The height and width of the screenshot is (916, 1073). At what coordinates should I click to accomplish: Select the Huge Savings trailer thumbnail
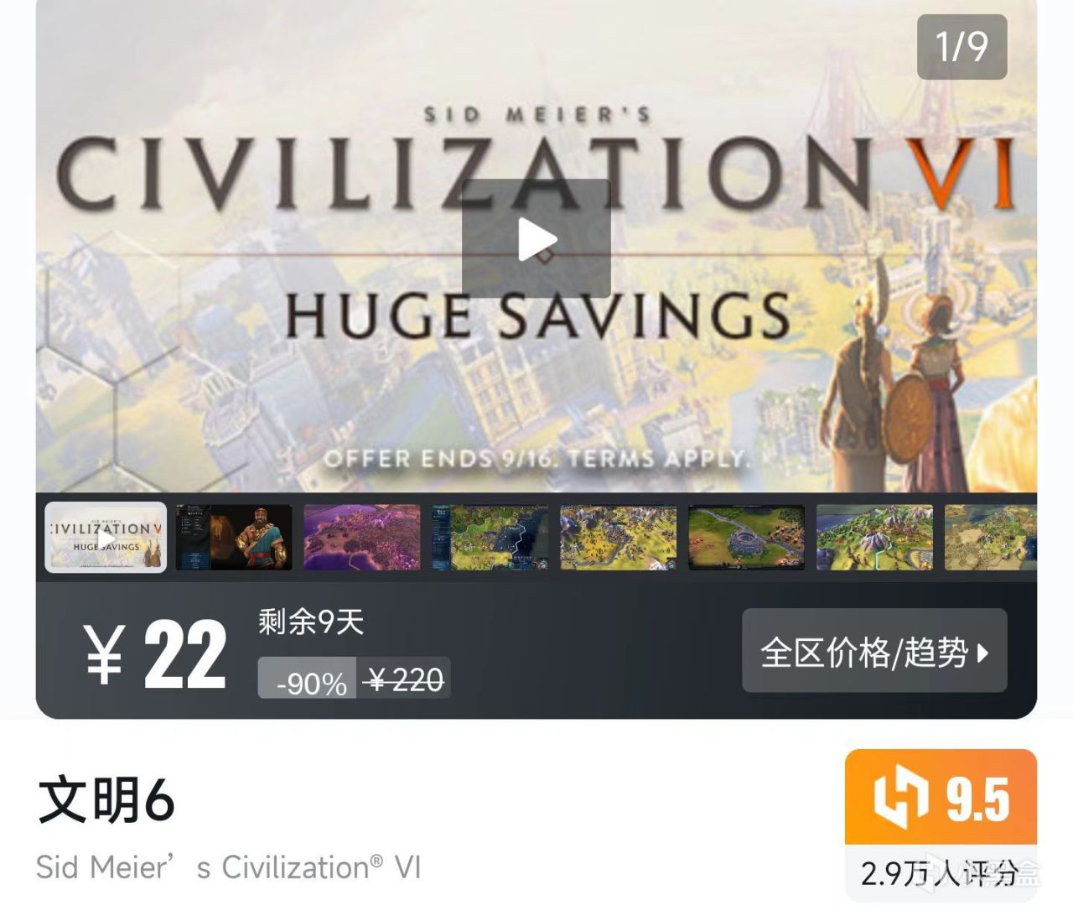(x=106, y=538)
